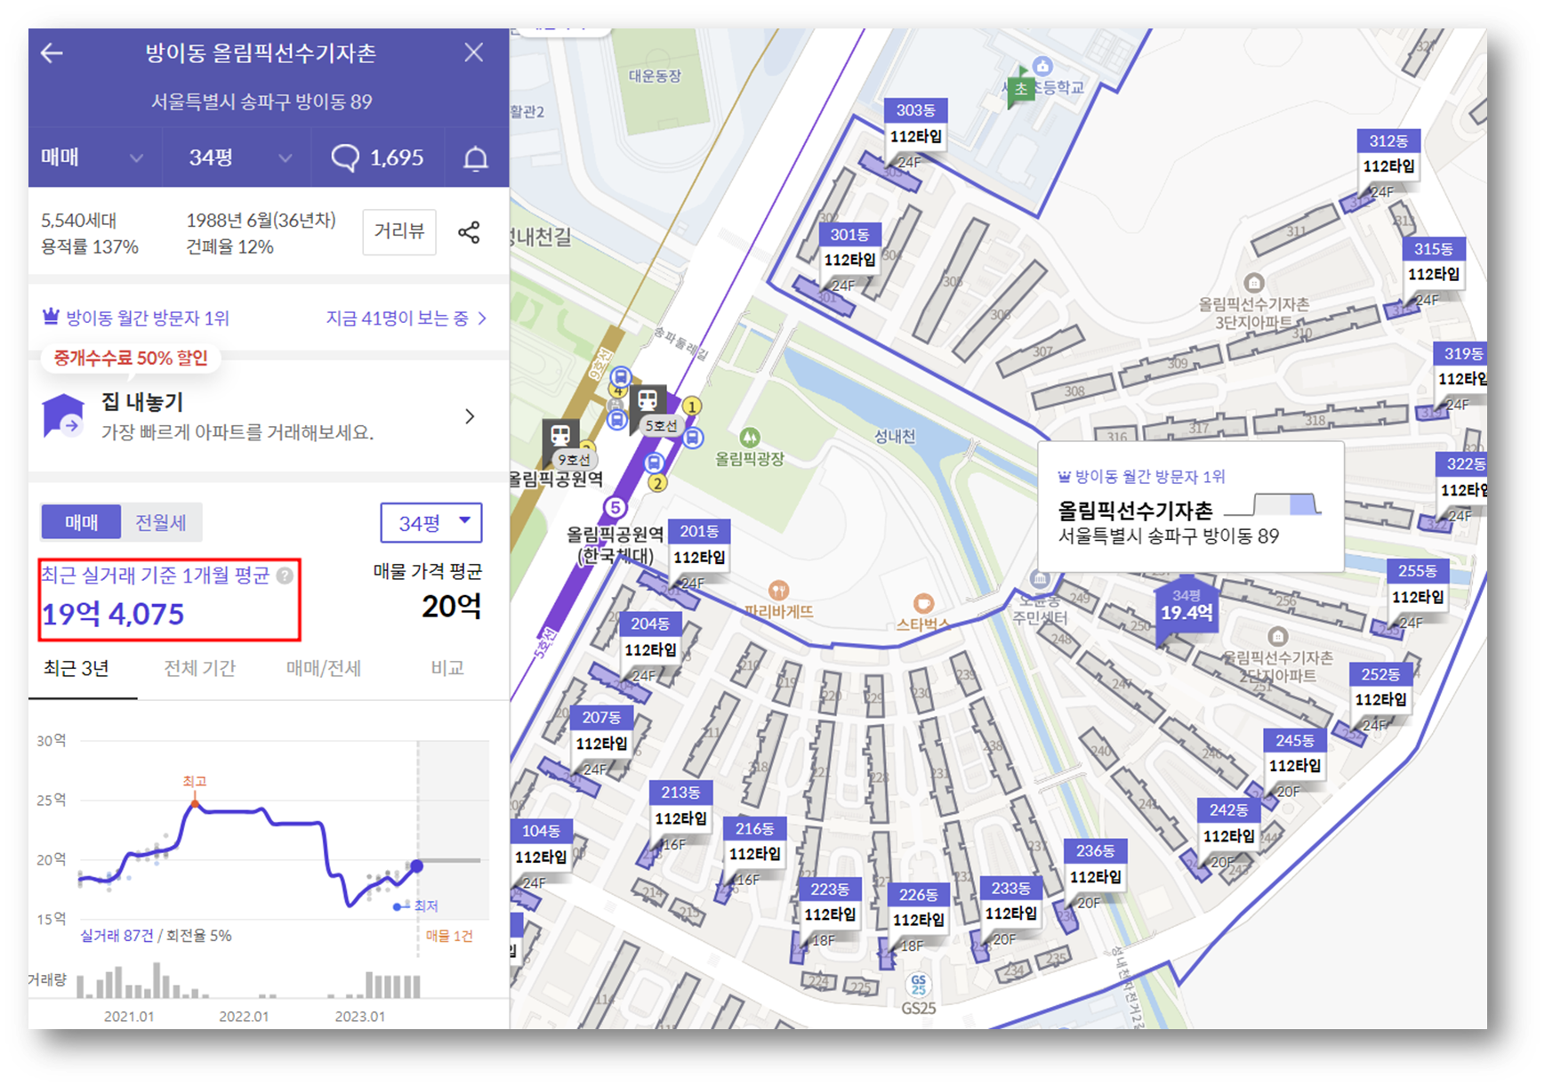The width and height of the screenshot is (1545, 1087).
Task: Switch to the 전체 기간 tab
Action: tap(199, 668)
